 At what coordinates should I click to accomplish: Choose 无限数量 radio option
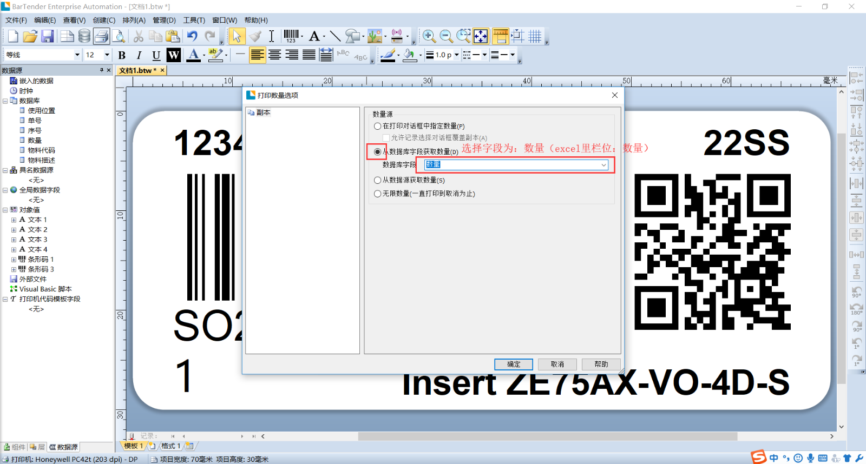[378, 194]
